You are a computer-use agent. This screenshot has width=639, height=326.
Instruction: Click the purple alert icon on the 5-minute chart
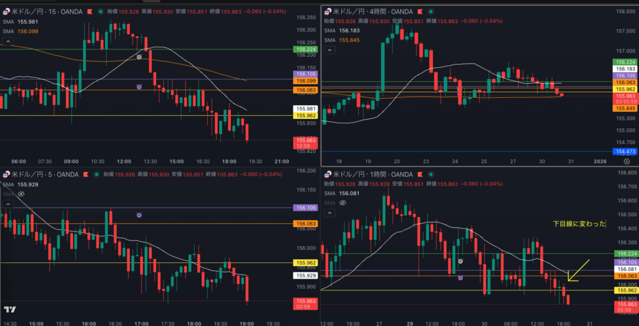[x=139, y=215]
